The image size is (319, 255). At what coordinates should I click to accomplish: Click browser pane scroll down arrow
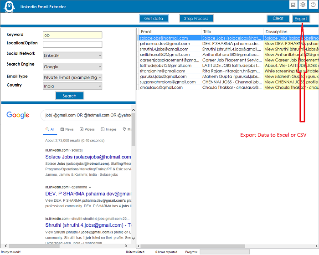click(x=134, y=238)
